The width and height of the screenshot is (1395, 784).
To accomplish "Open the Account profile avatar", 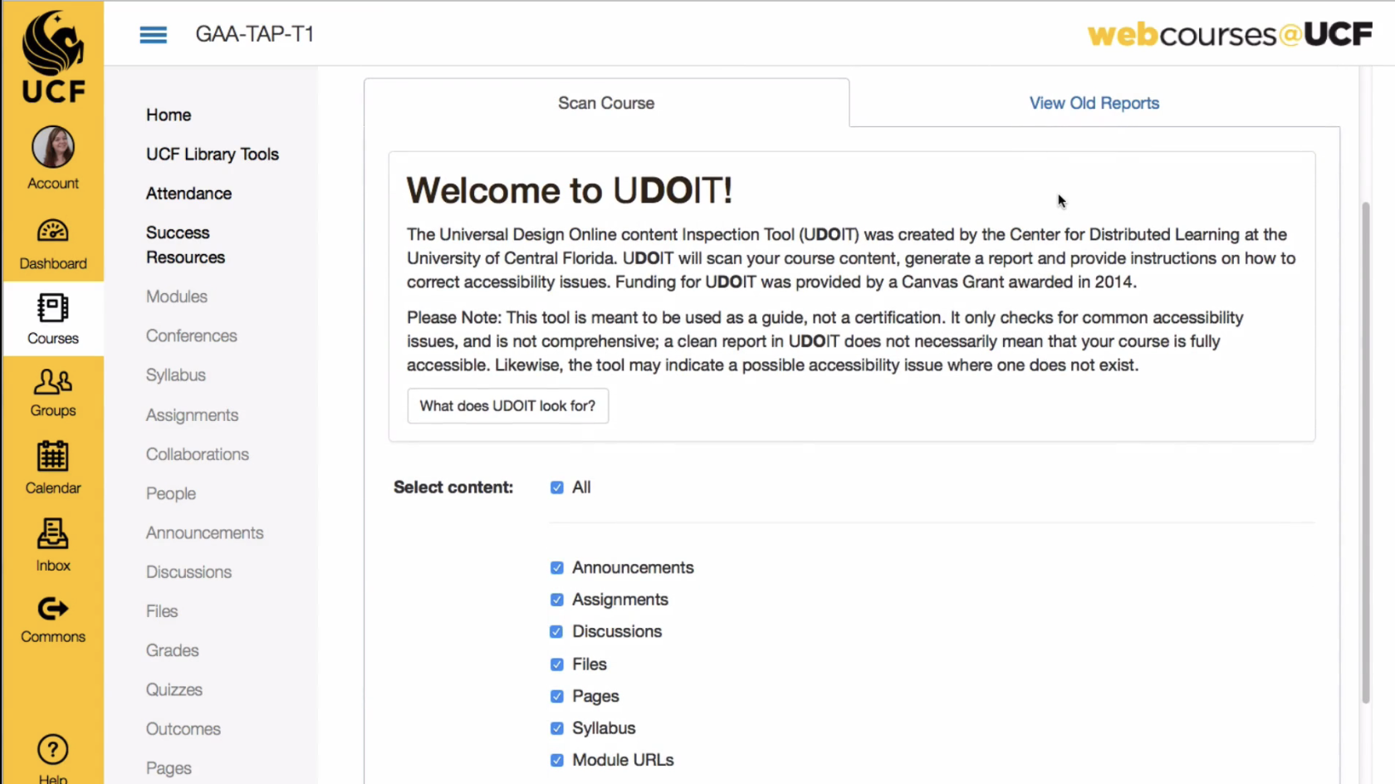I will pos(53,147).
